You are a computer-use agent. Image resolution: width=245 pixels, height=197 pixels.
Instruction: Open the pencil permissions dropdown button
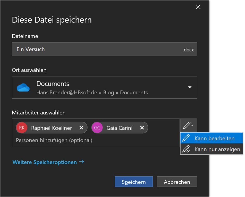(x=188, y=125)
